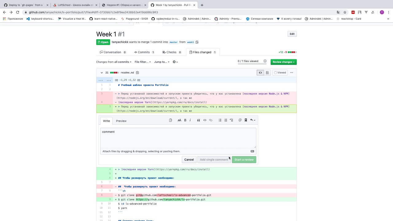Click Attach files drop area text
The width and height of the screenshot is (393, 221).
point(141,151)
